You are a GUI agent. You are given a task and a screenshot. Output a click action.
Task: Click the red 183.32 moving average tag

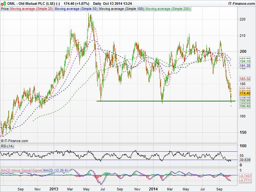click(x=245, y=78)
